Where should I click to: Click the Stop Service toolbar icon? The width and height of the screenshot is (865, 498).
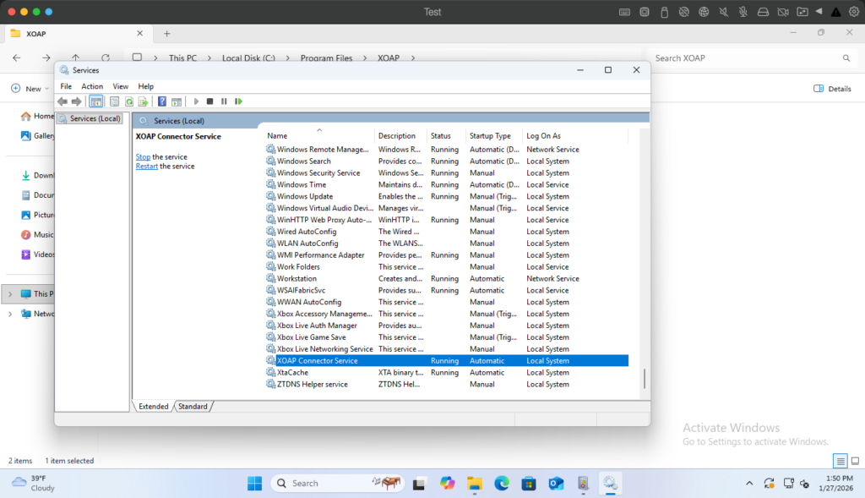209,101
